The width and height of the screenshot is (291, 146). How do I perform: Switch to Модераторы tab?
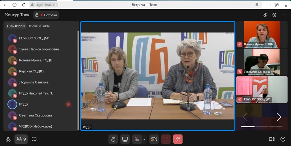(x=39, y=26)
